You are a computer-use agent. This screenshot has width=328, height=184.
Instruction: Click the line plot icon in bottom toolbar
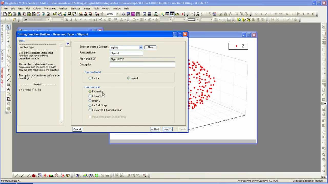tap(17, 176)
